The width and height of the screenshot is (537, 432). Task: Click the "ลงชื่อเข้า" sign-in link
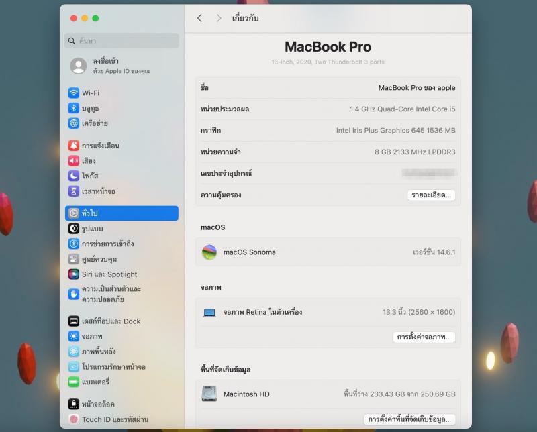(x=106, y=61)
